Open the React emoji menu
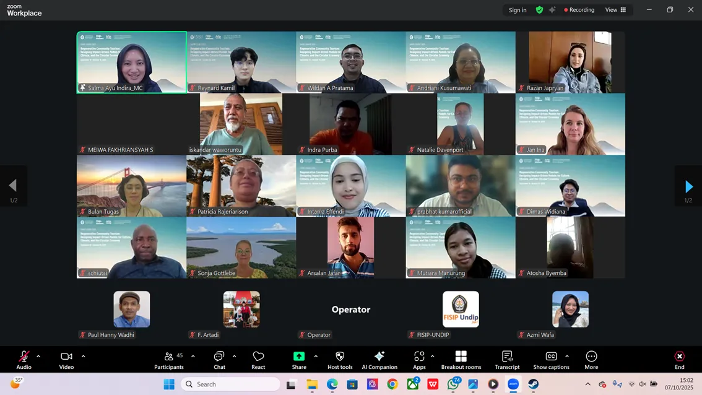This screenshot has height=395, width=702. tap(258, 360)
